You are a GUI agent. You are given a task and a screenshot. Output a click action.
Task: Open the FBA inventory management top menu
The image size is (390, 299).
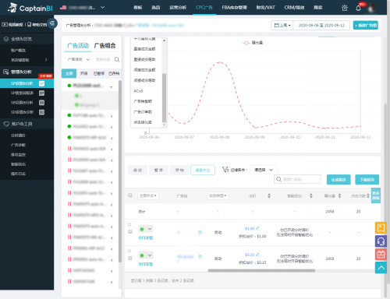[x=234, y=8]
